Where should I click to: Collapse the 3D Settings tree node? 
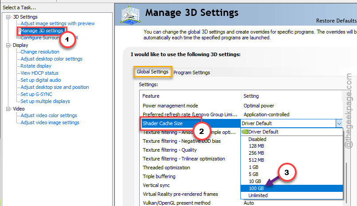click(x=8, y=17)
